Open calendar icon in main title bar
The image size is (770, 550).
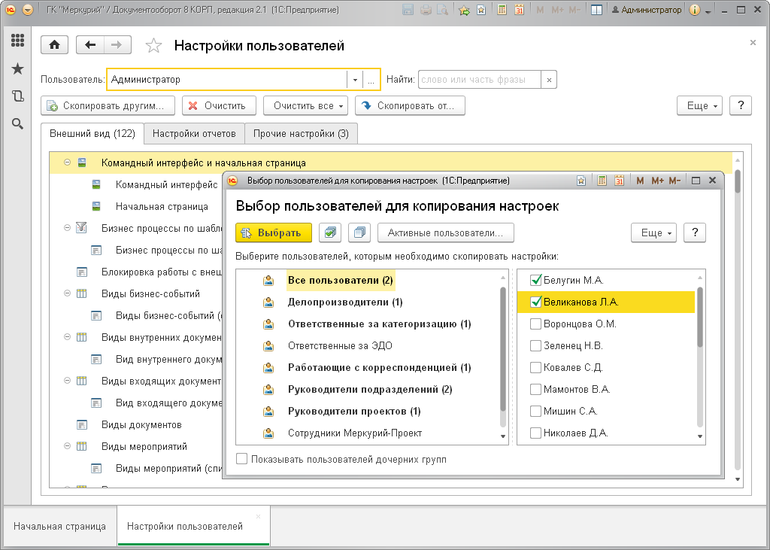(519, 10)
